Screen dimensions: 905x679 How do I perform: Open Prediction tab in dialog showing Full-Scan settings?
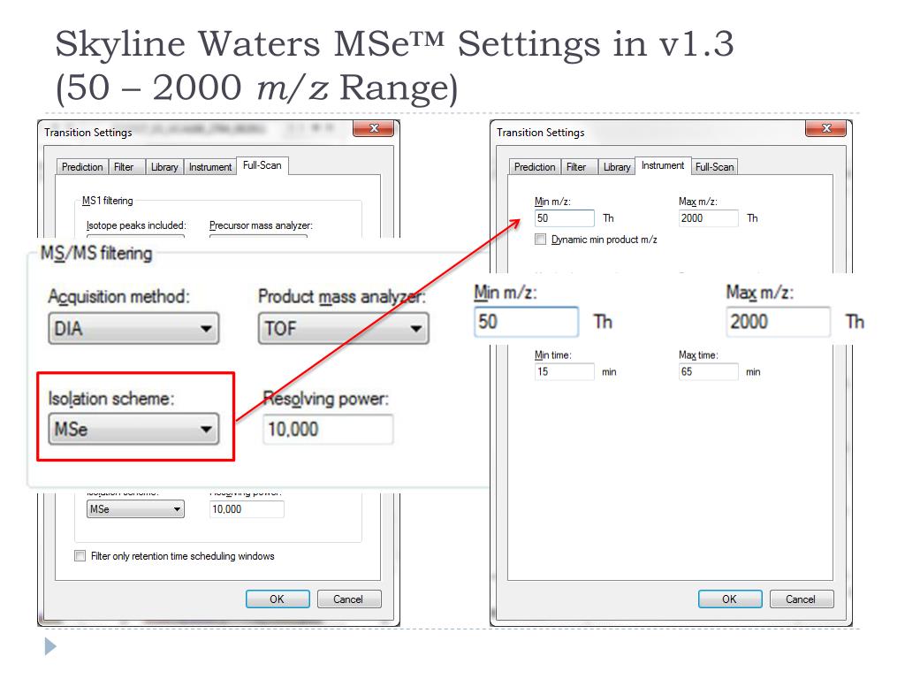click(82, 167)
